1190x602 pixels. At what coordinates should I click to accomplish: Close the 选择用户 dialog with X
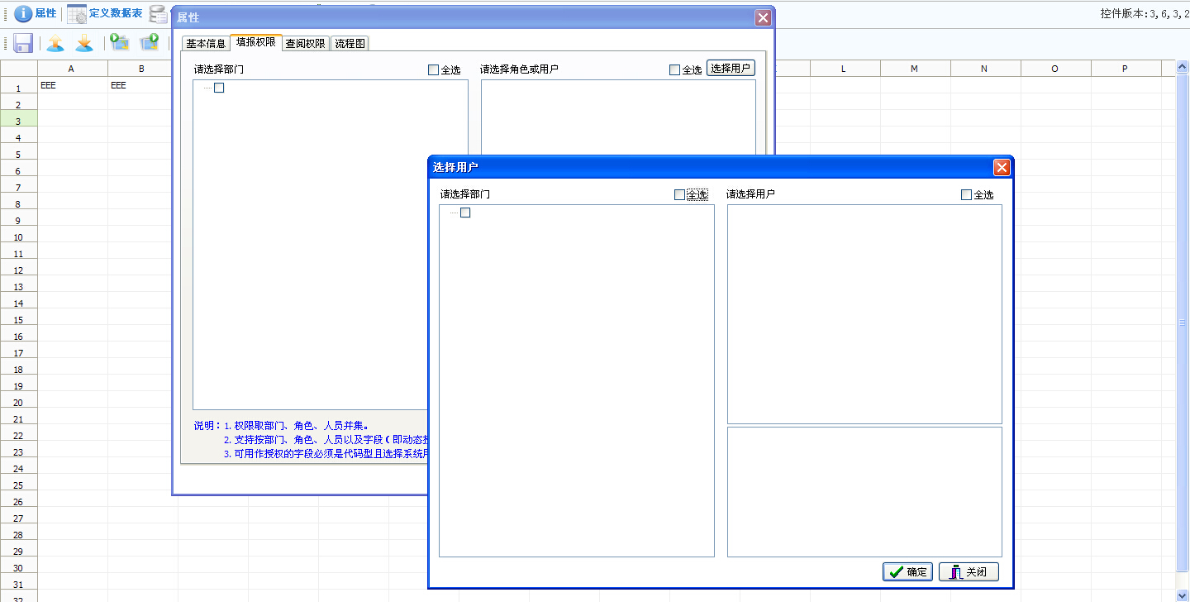click(x=1002, y=167)
